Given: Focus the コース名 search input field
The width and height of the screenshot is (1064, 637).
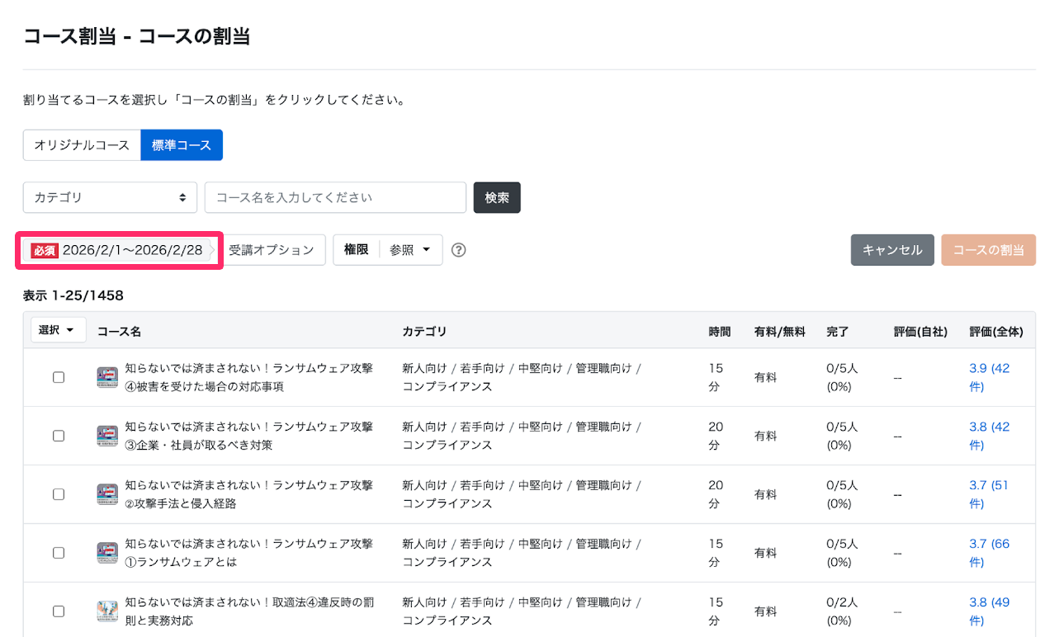Looking at the screenshot, I should coord(336,197).
